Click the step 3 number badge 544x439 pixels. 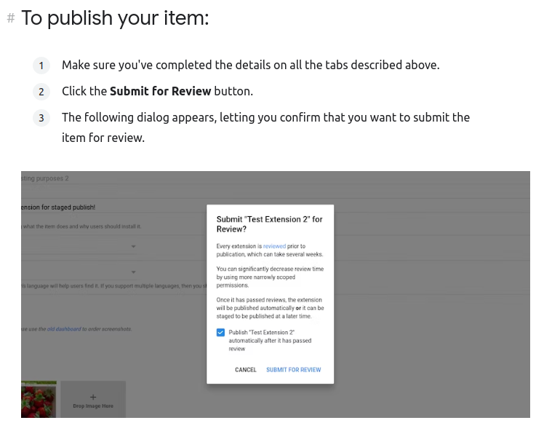click(41, 118)
